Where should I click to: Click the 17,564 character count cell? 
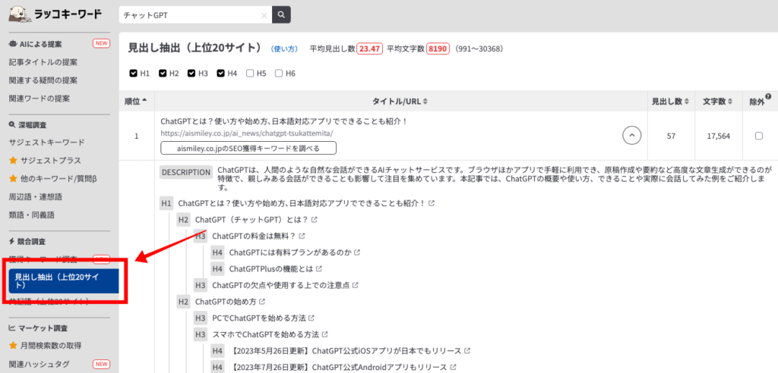pyautogui.click(x=718, y=136)
